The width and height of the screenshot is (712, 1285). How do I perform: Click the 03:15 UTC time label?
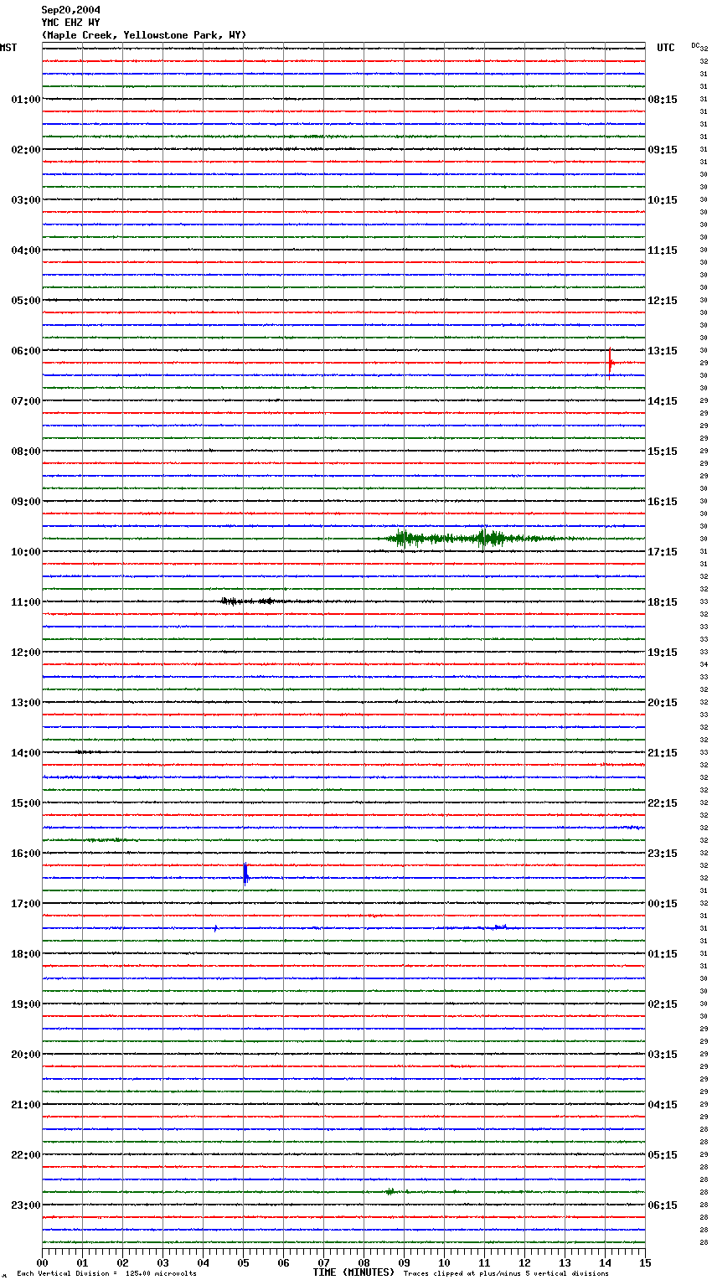[663, 1055]
